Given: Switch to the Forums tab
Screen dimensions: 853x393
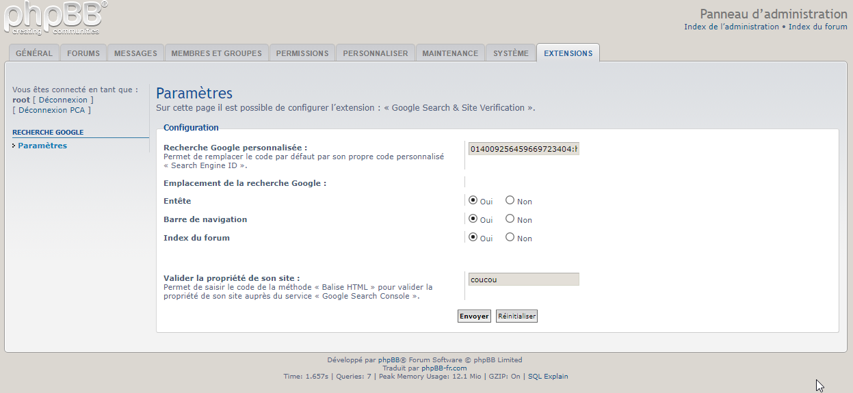Looking at the screenshot, I should coord(83,53).
